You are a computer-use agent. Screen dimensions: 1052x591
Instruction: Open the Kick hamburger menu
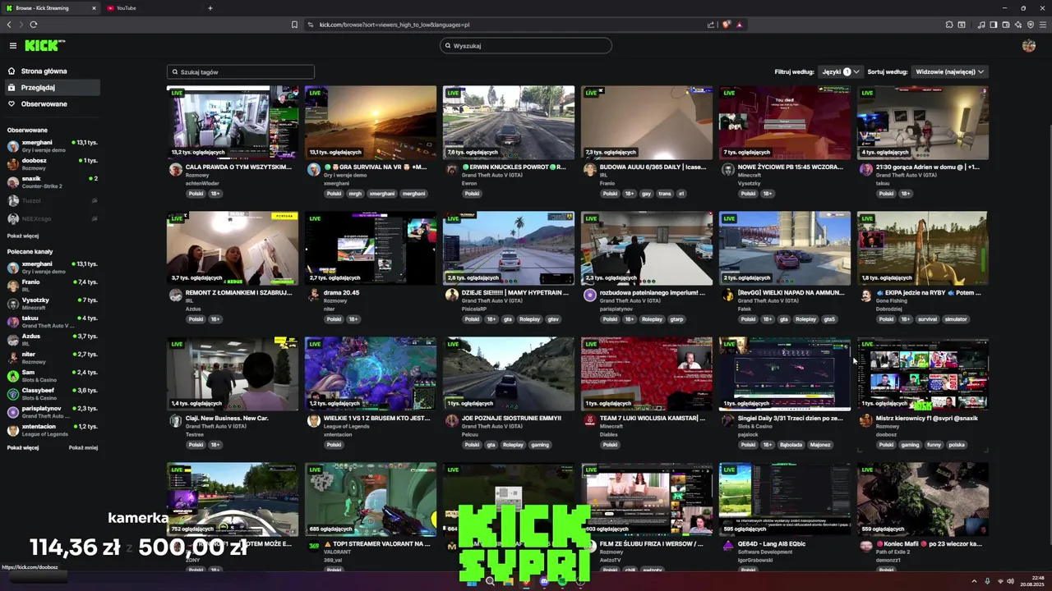point(13,46)
